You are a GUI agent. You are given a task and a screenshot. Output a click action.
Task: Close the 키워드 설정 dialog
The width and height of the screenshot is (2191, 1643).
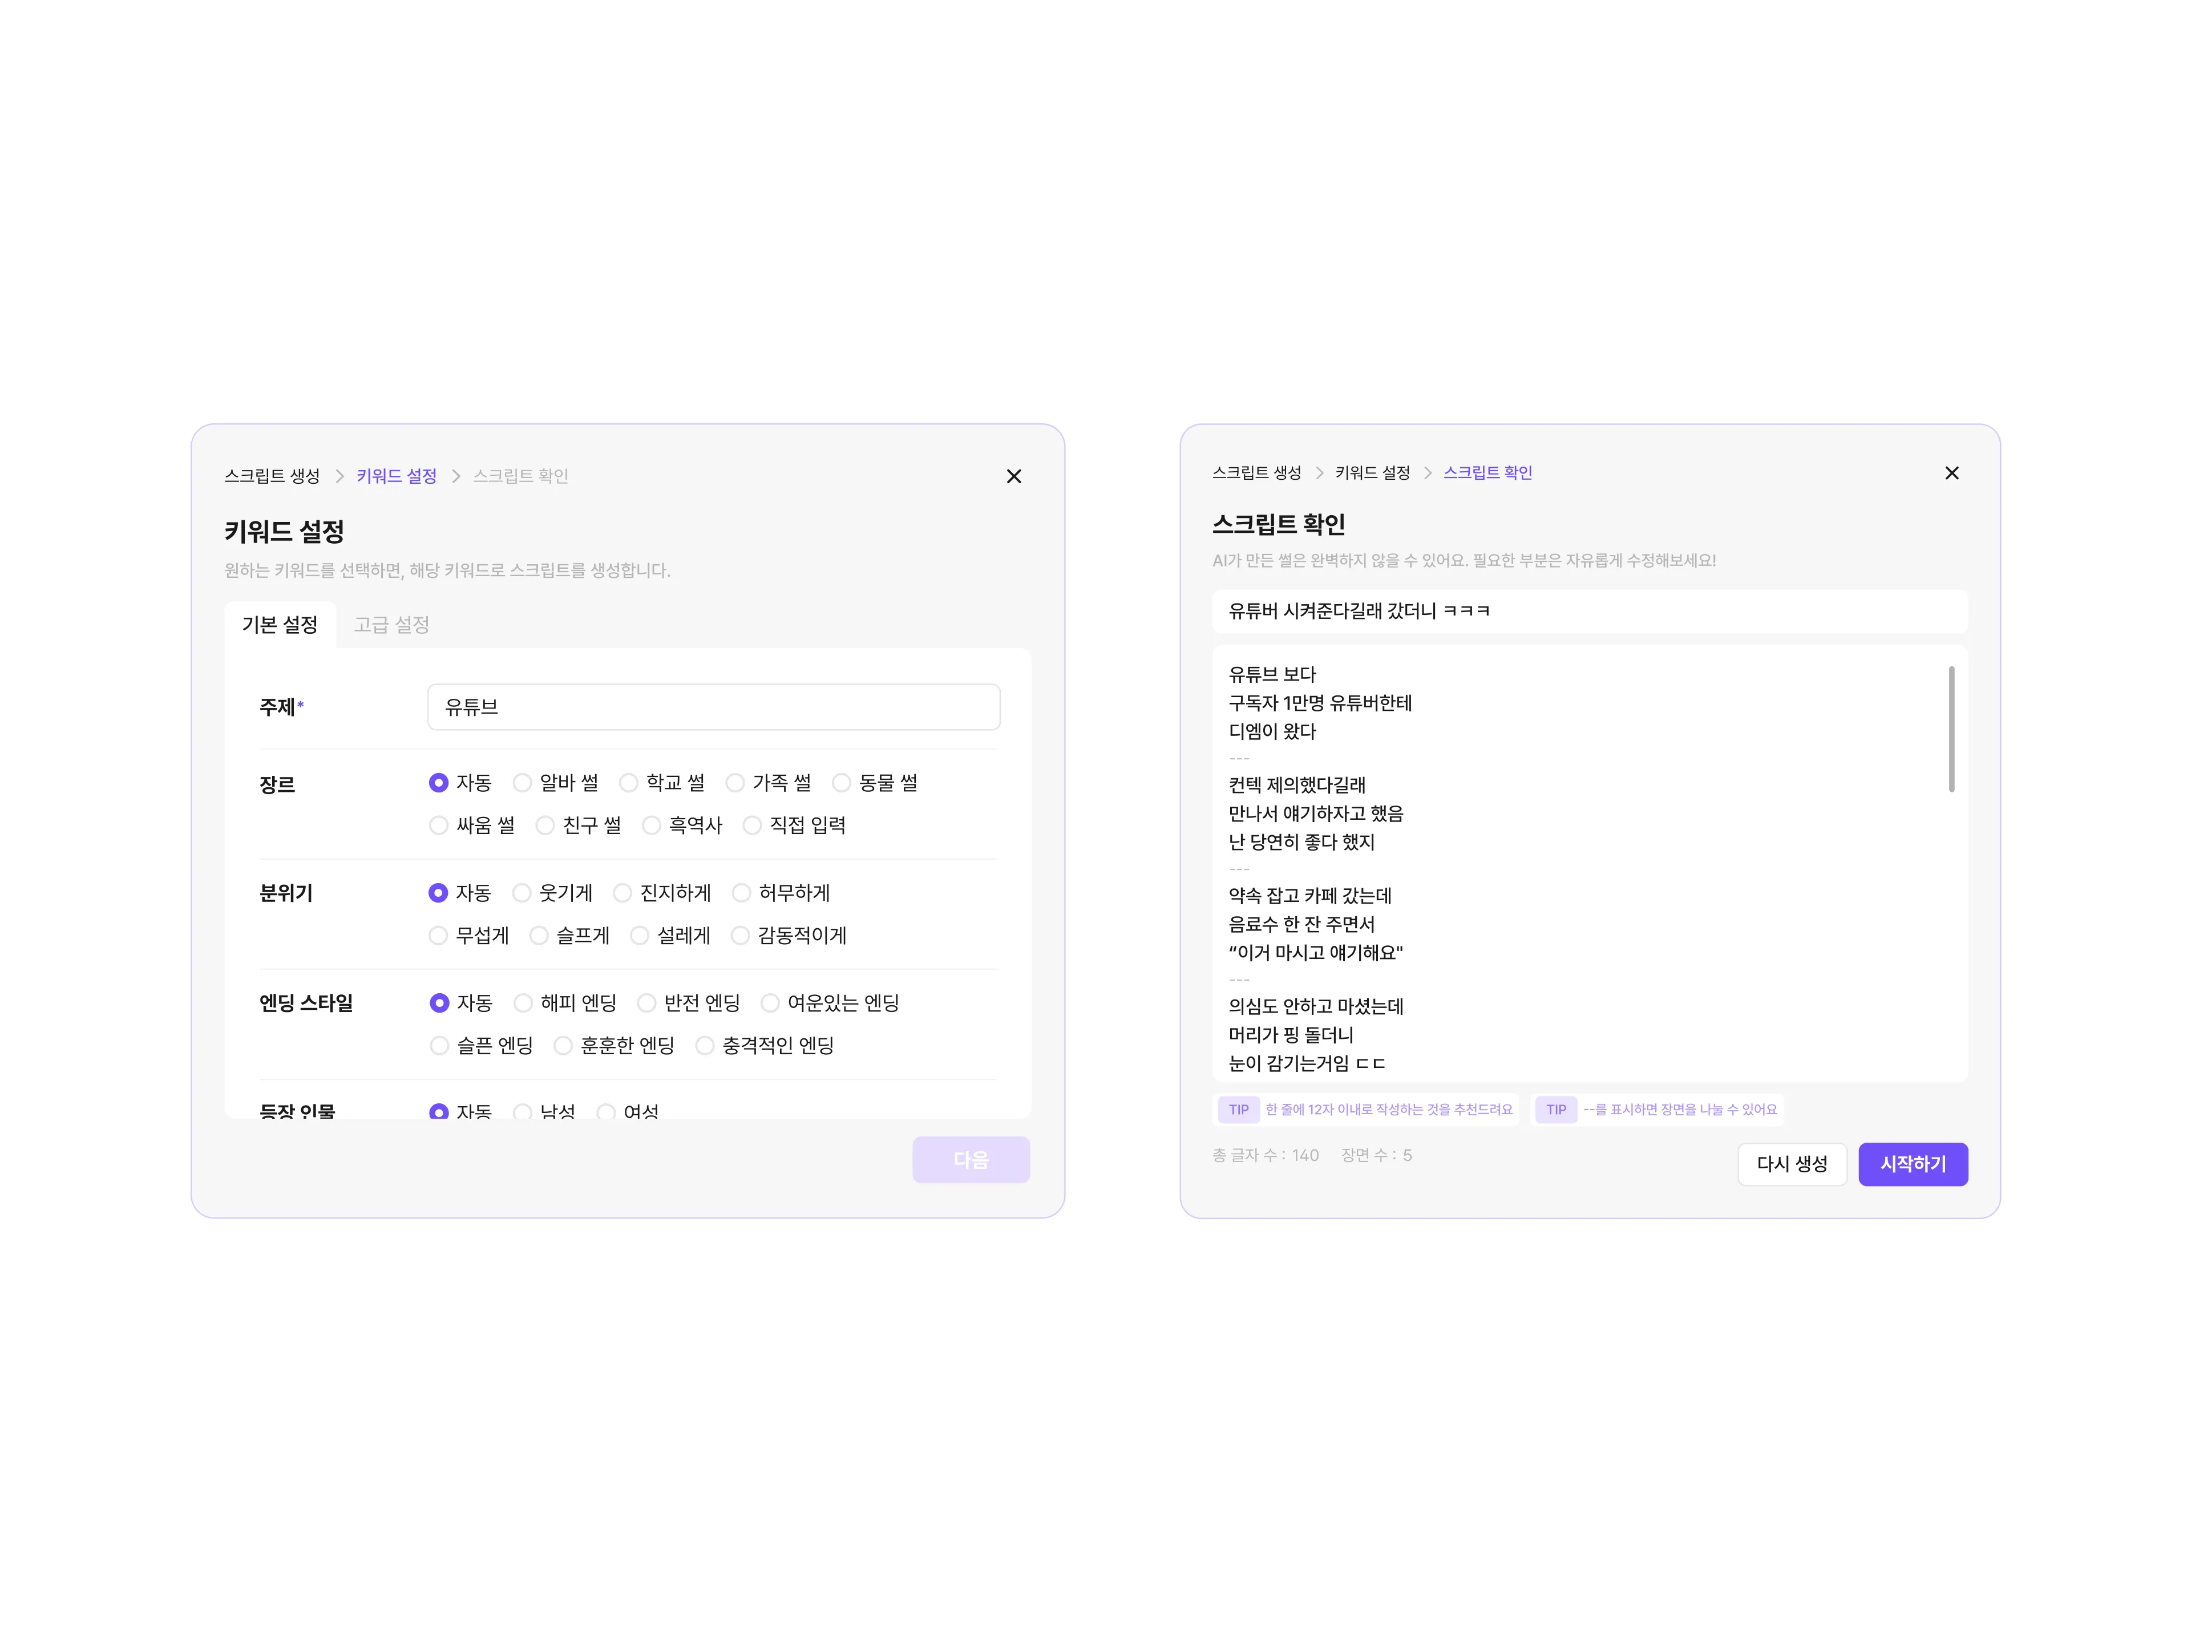coord(1013,476)
